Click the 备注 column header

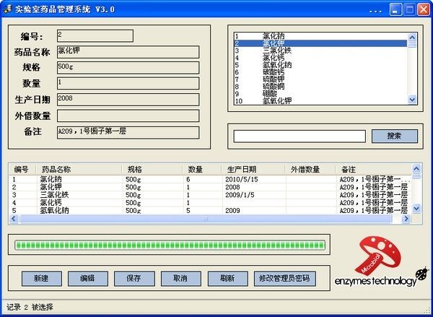pos(373,169)
